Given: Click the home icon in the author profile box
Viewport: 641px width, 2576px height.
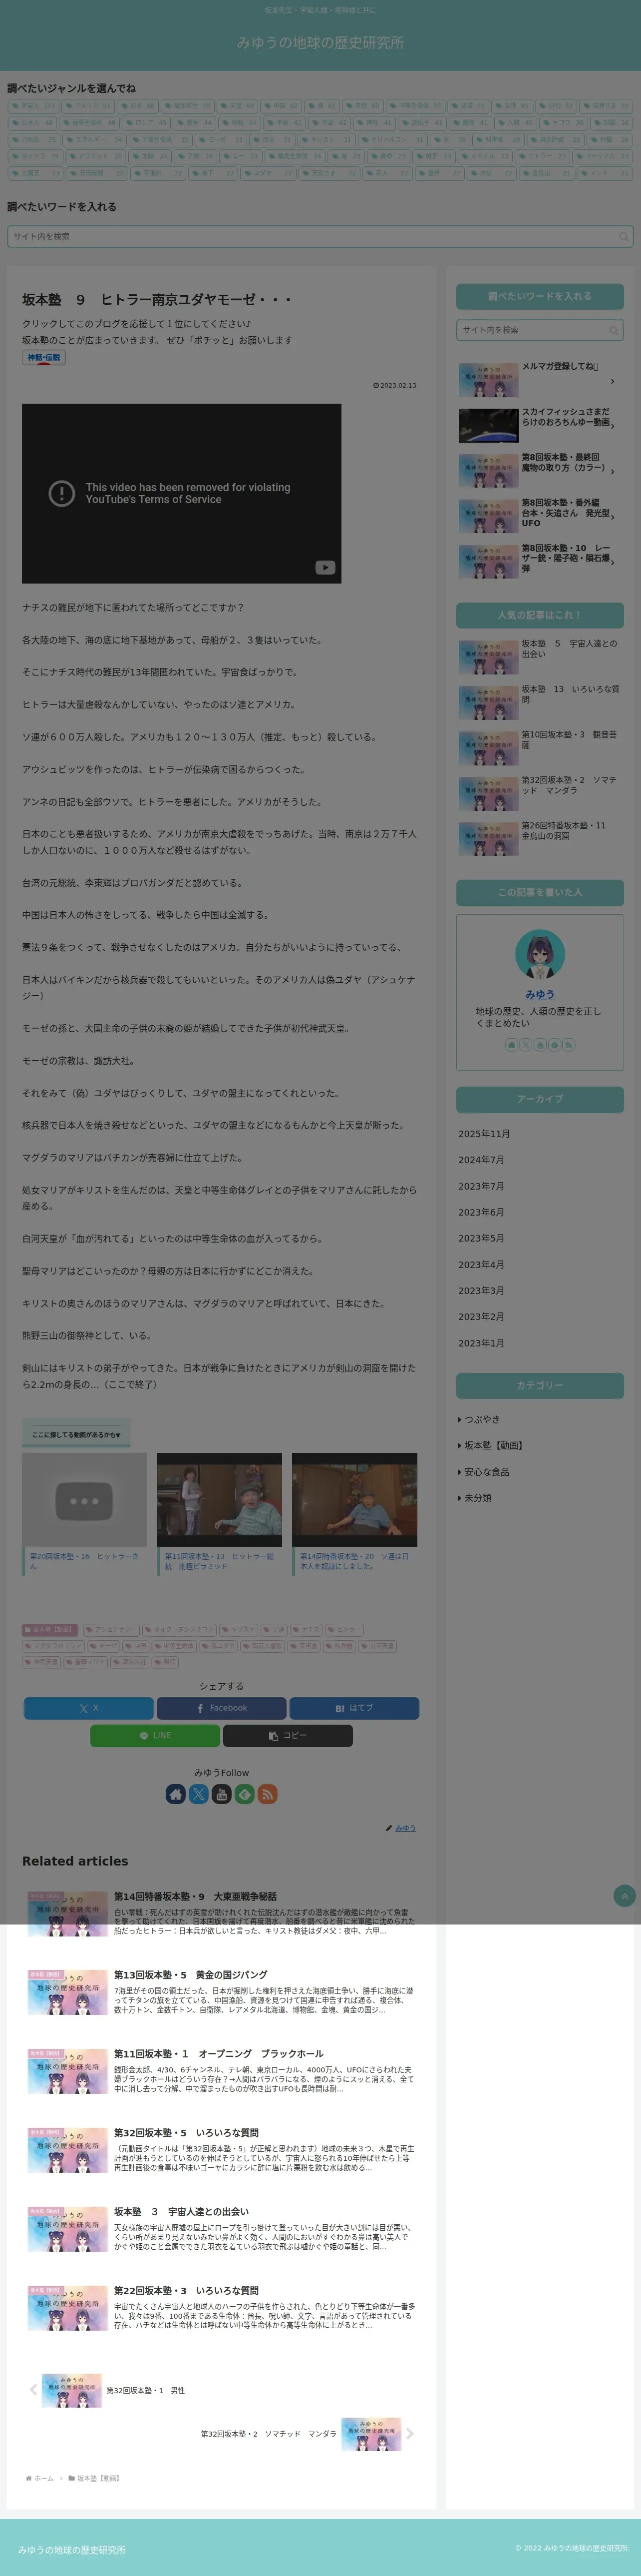Looking at the screenshot, I should [511, 1045].
